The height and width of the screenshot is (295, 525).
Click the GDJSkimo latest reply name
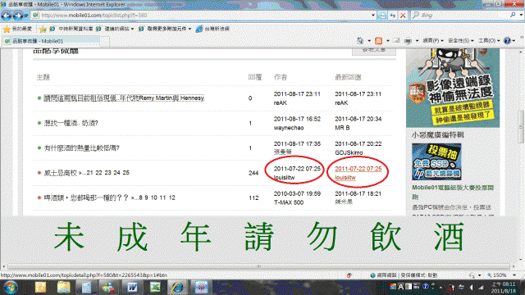349,152
